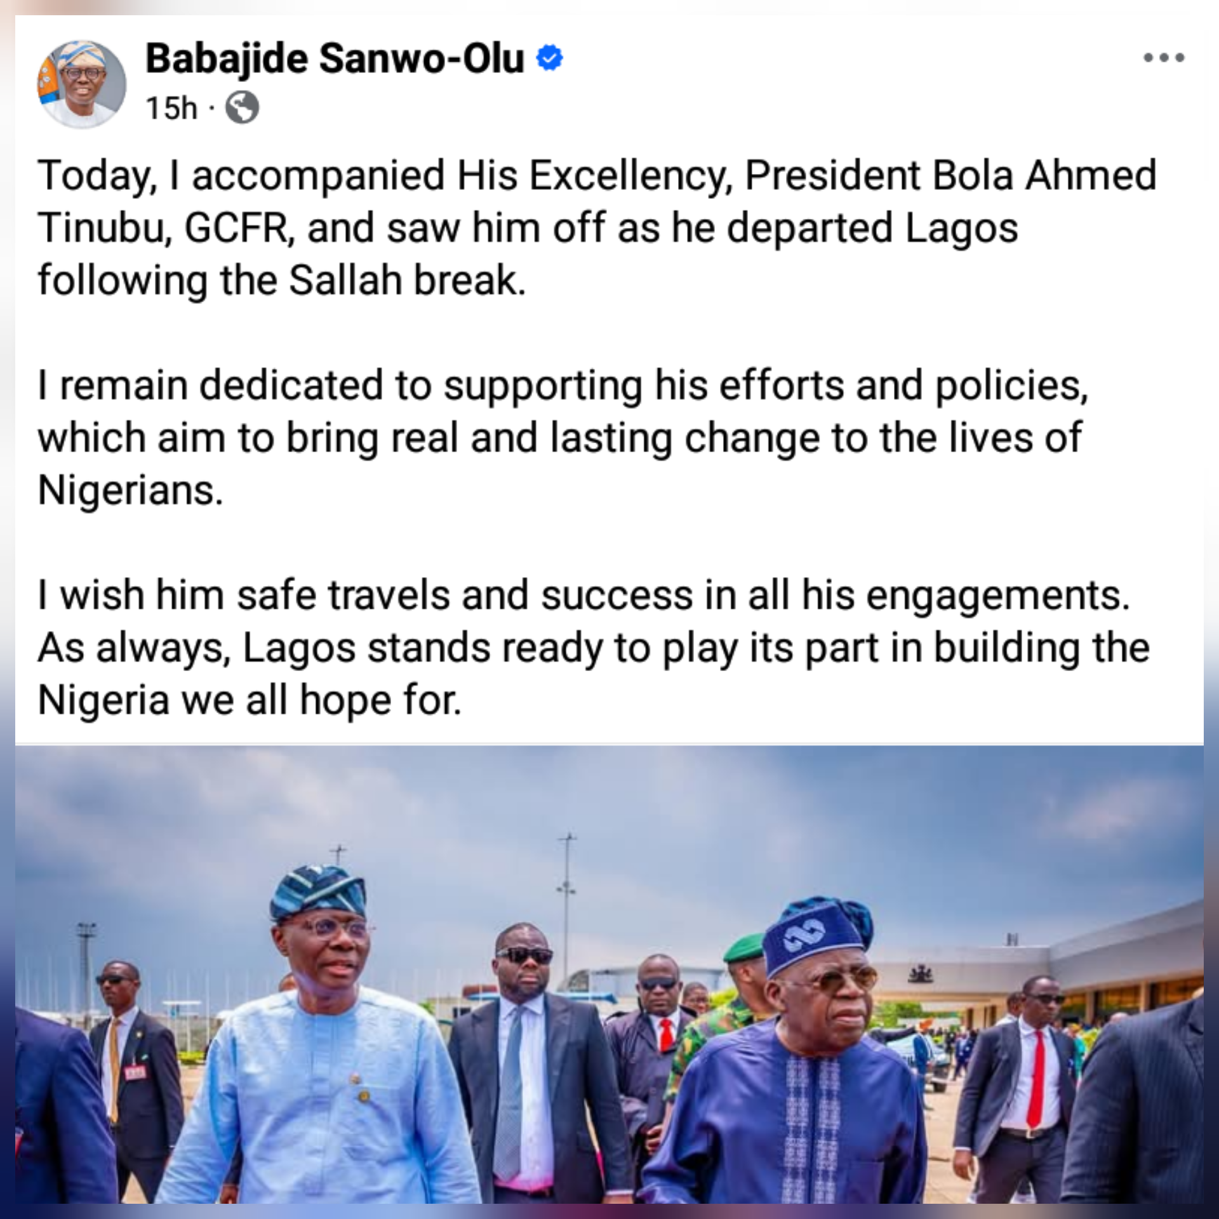Click the words "Sallah break" in the post
1219x1219 pixels.
[406, 281]
